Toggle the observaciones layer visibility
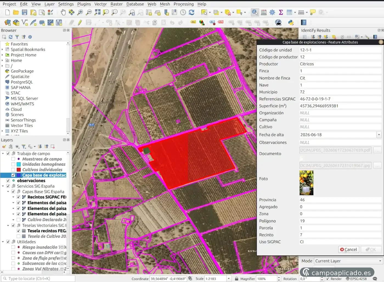Image resolution: width=384 pixels, height=282 pixels. click(8, 181)
